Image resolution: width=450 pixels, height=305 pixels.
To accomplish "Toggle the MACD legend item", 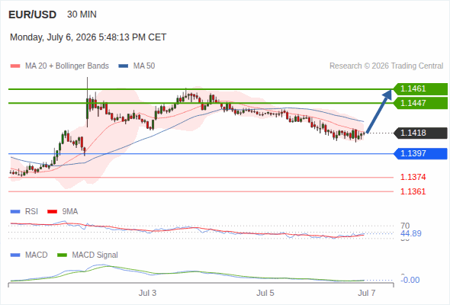I will tap(29, 255).
